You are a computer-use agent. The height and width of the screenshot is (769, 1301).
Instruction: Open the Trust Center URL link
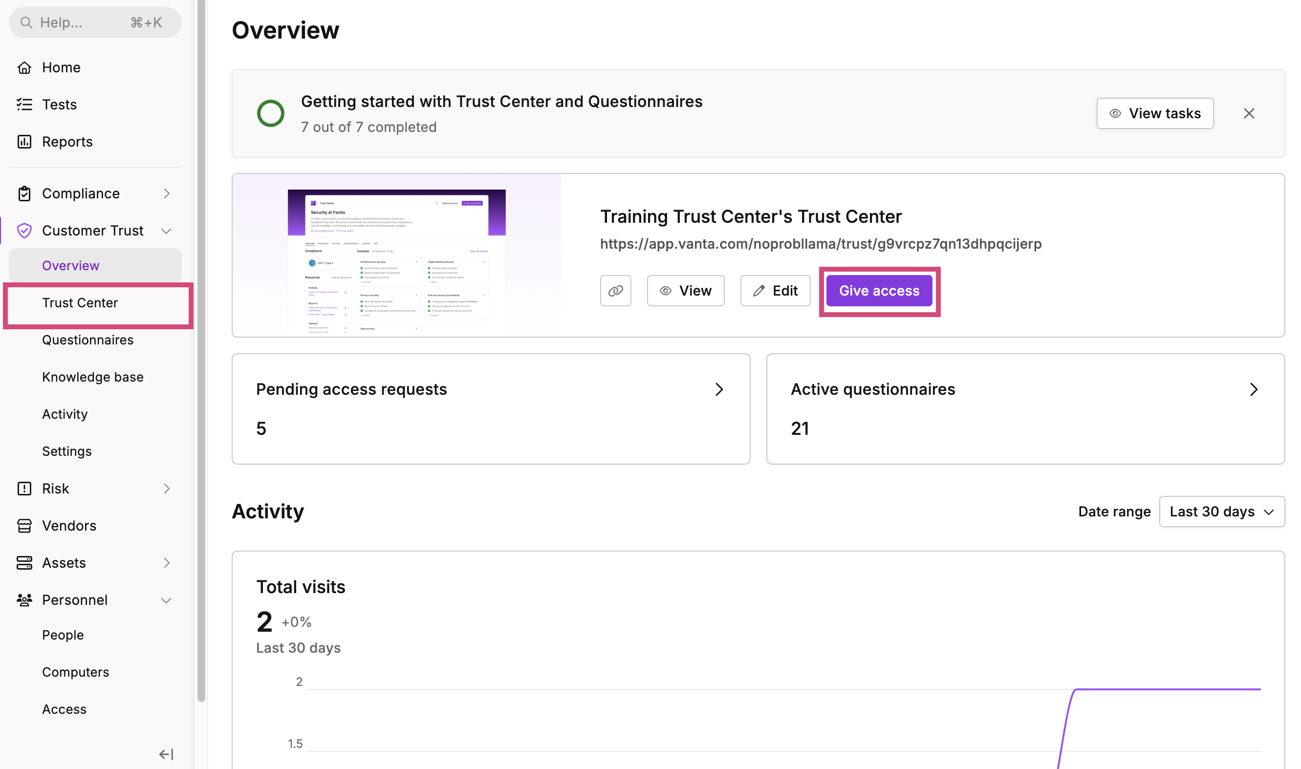(x=821, y=244)
